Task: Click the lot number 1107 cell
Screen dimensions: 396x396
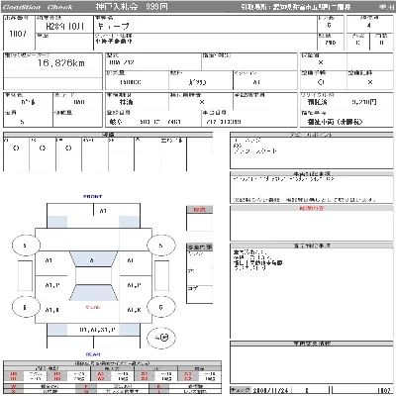Action: pos(18,34)
